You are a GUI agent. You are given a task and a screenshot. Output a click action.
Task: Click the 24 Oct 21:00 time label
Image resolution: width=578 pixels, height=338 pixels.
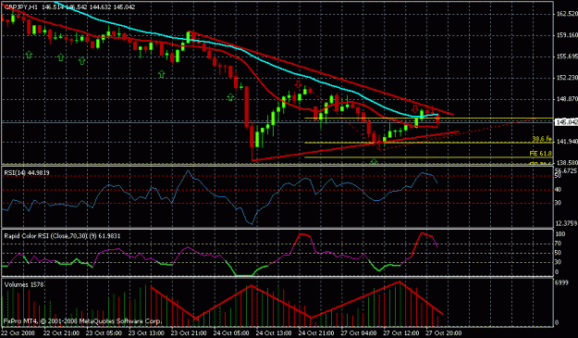click(316, 332)
